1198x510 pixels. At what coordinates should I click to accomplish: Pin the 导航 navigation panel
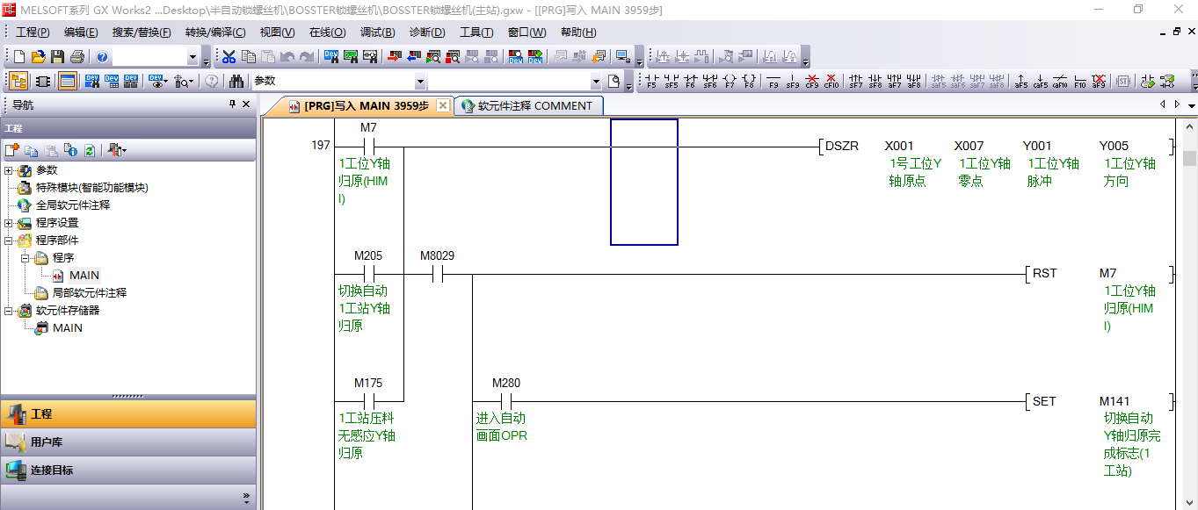click(232, 104)
